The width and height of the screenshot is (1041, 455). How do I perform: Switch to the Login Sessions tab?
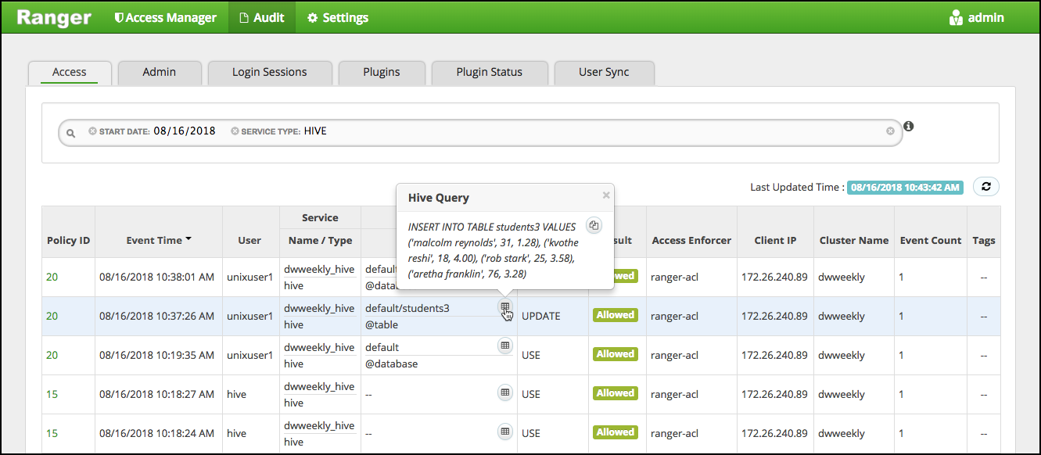pyautogui.click(x=269, y=72)
